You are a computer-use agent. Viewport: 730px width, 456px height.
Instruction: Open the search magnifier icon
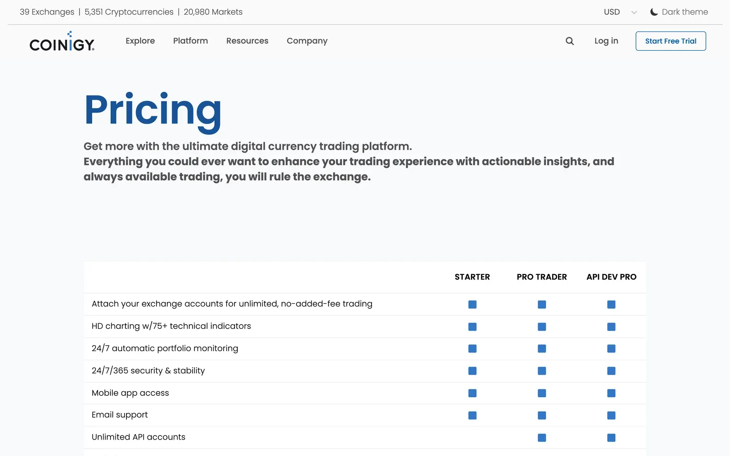click(x=569, y=41)
